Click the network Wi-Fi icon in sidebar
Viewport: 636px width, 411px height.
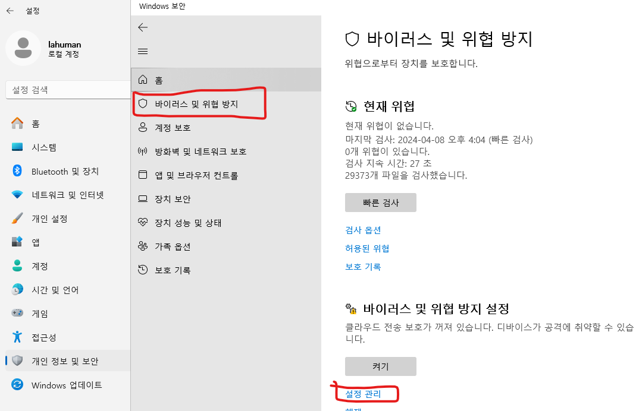pos(17,195)
